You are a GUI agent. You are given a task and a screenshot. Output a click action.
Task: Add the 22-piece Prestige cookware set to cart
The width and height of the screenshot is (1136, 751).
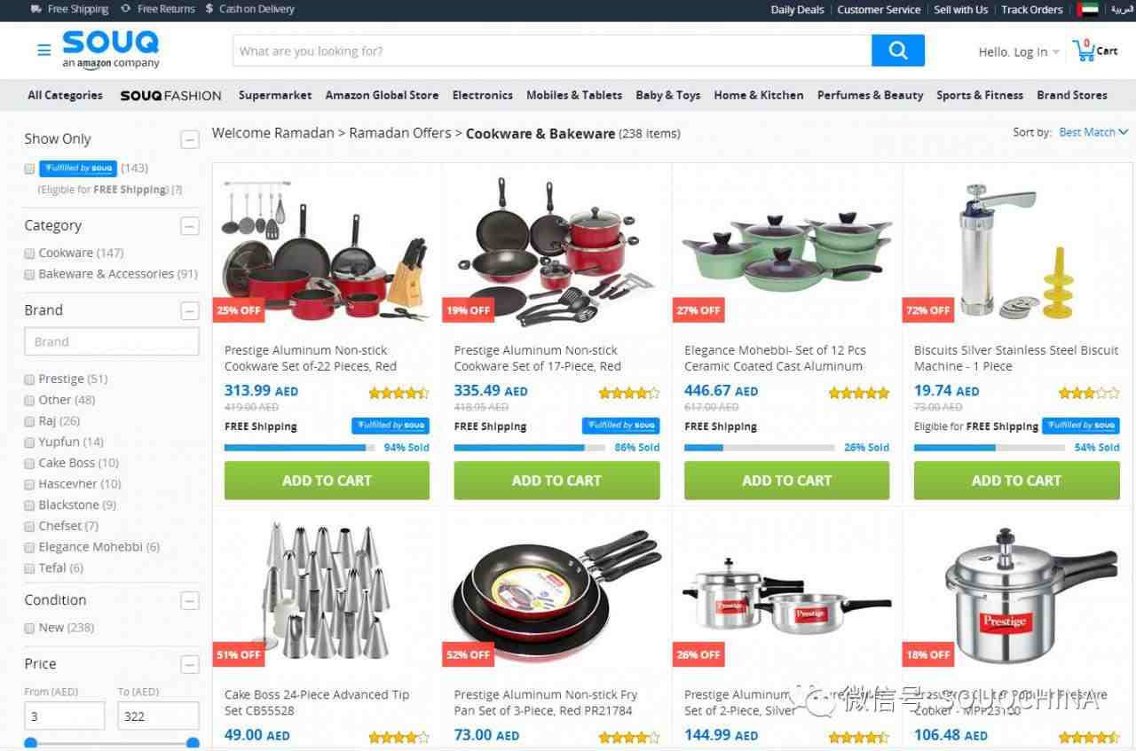[327, 481]
